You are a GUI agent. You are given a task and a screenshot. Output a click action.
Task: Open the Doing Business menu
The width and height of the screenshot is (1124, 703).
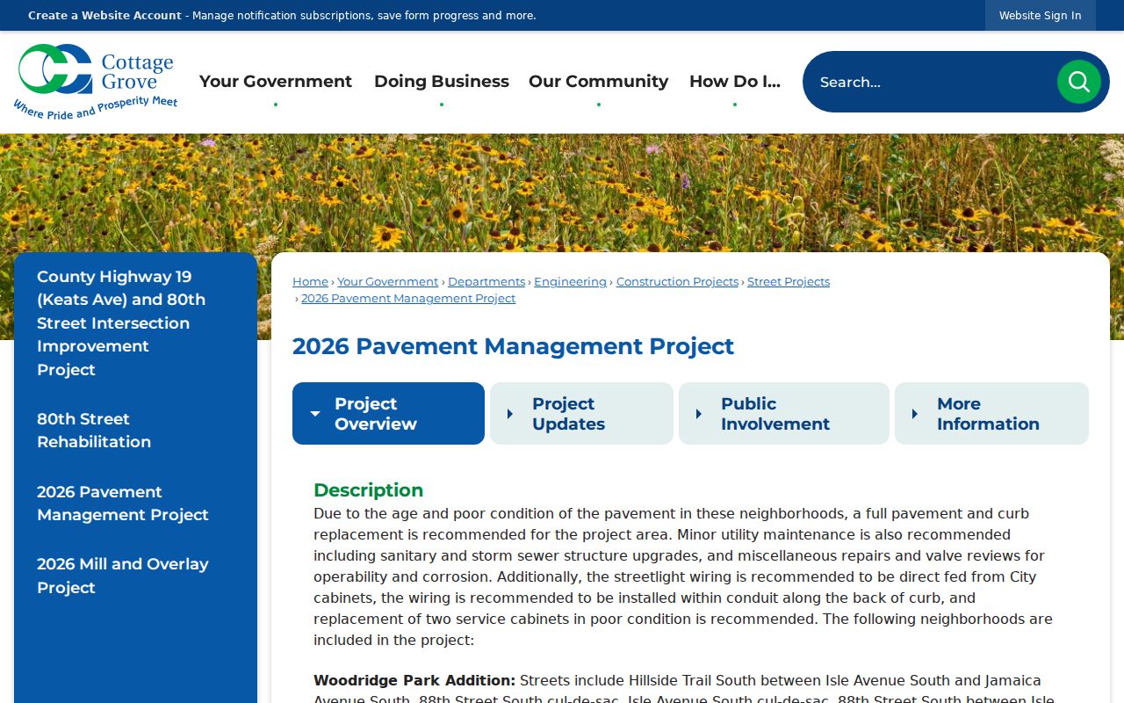pyautogui.click(x=442, y=82)
